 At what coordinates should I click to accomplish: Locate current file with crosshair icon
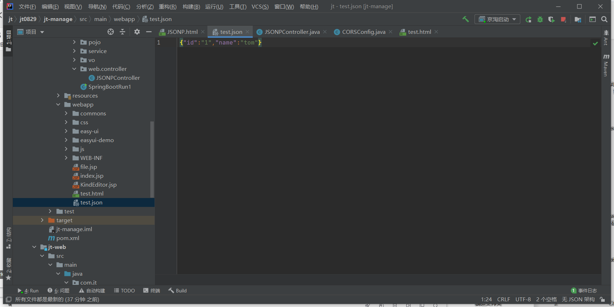pos(111,32)
